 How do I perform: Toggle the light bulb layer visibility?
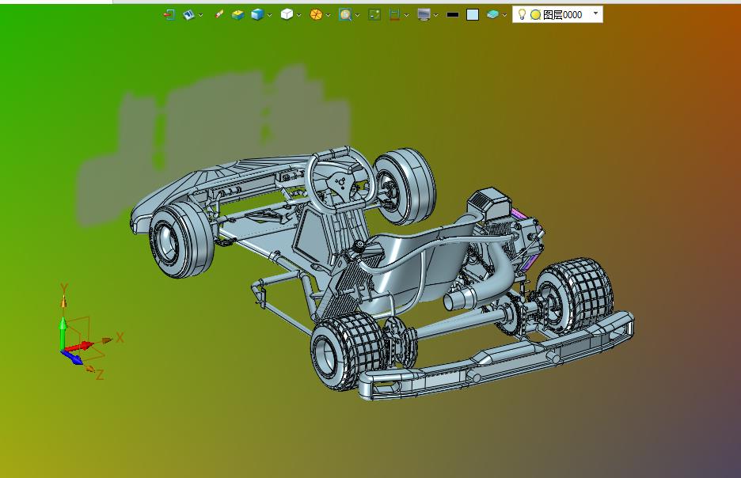(x=522, y=14)
